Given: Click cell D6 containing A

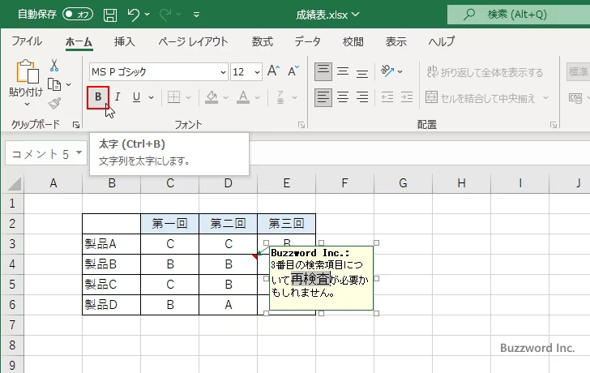Looking at the screenshot, I should pyautogui.click(x=228, y=305).
